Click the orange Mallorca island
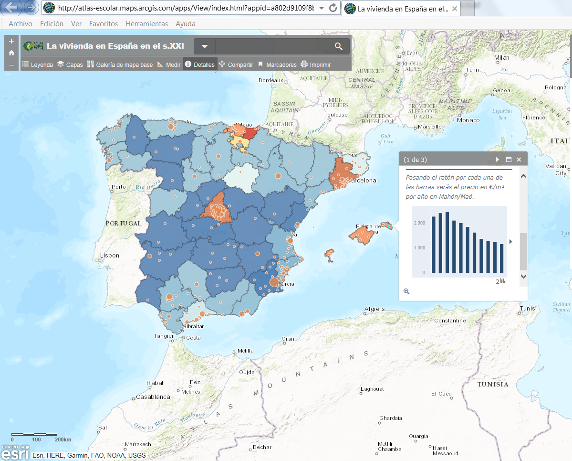The image size is (572, 461). click(x=362, y=235)
